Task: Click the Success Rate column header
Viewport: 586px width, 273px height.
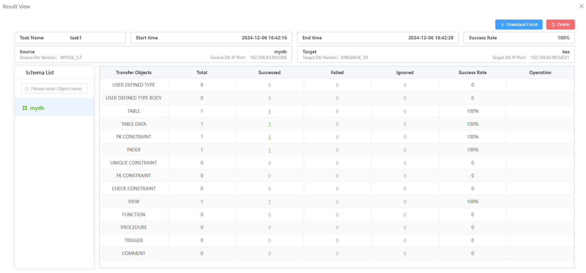Action: point(472,73)
